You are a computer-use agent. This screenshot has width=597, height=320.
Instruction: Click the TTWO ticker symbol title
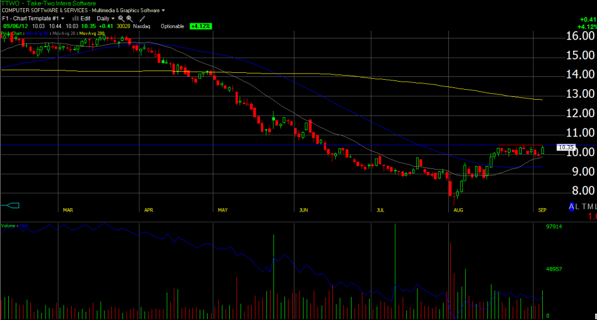click(x=10, y=3)
